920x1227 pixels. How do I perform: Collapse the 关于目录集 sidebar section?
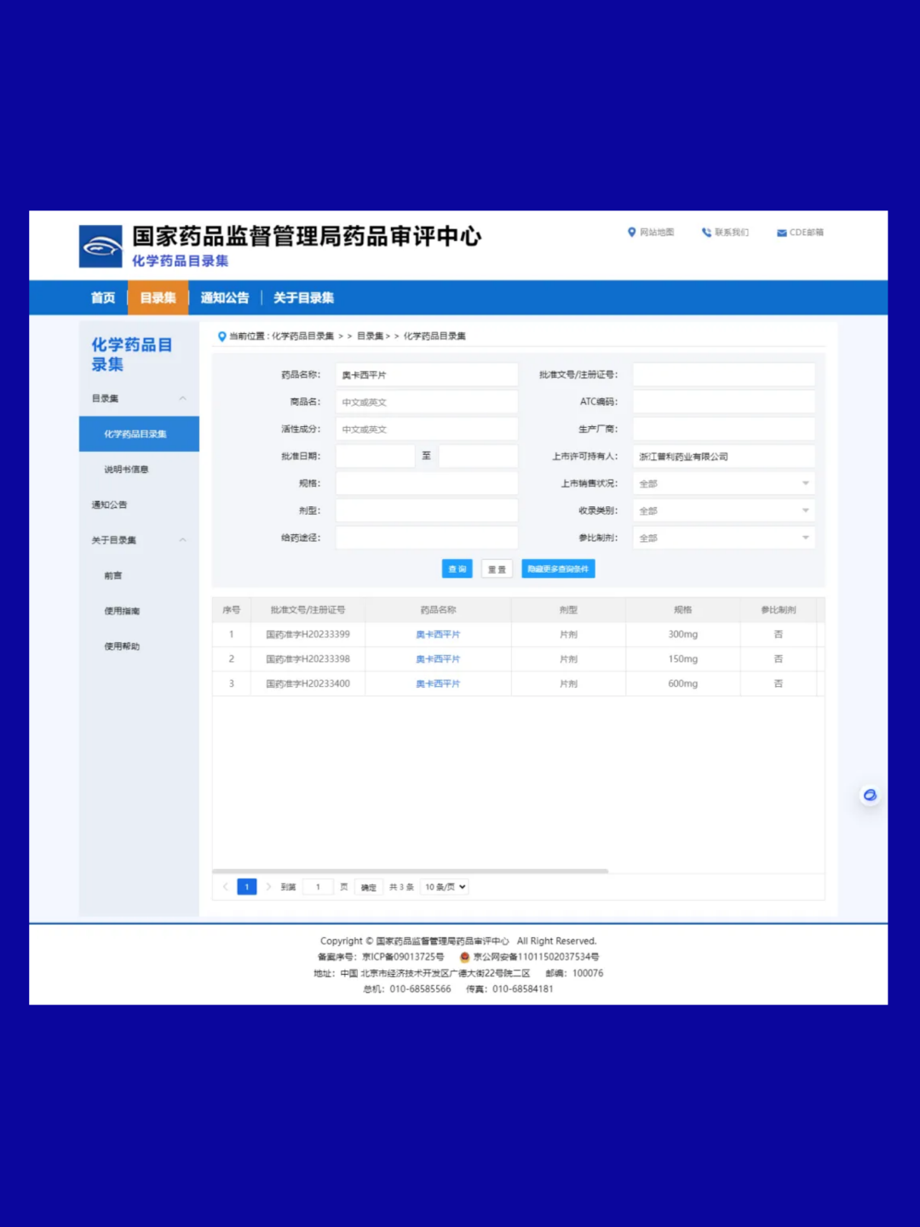(x=182, y=540)
